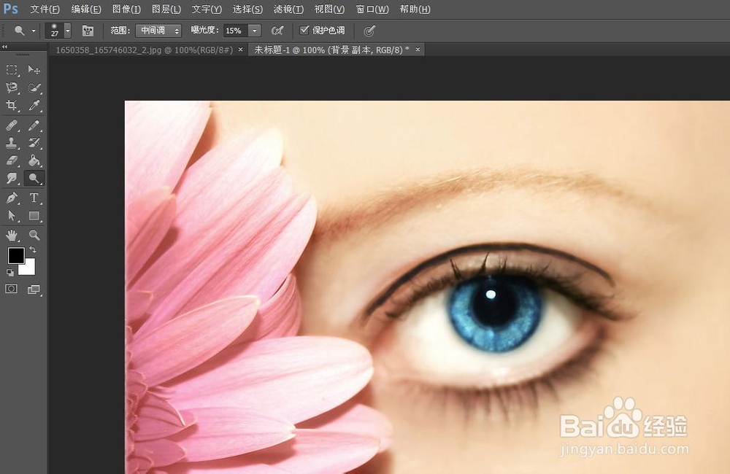Enter Quick Mask mode
This screenshot has height=474, width=730.
(11, 289)
